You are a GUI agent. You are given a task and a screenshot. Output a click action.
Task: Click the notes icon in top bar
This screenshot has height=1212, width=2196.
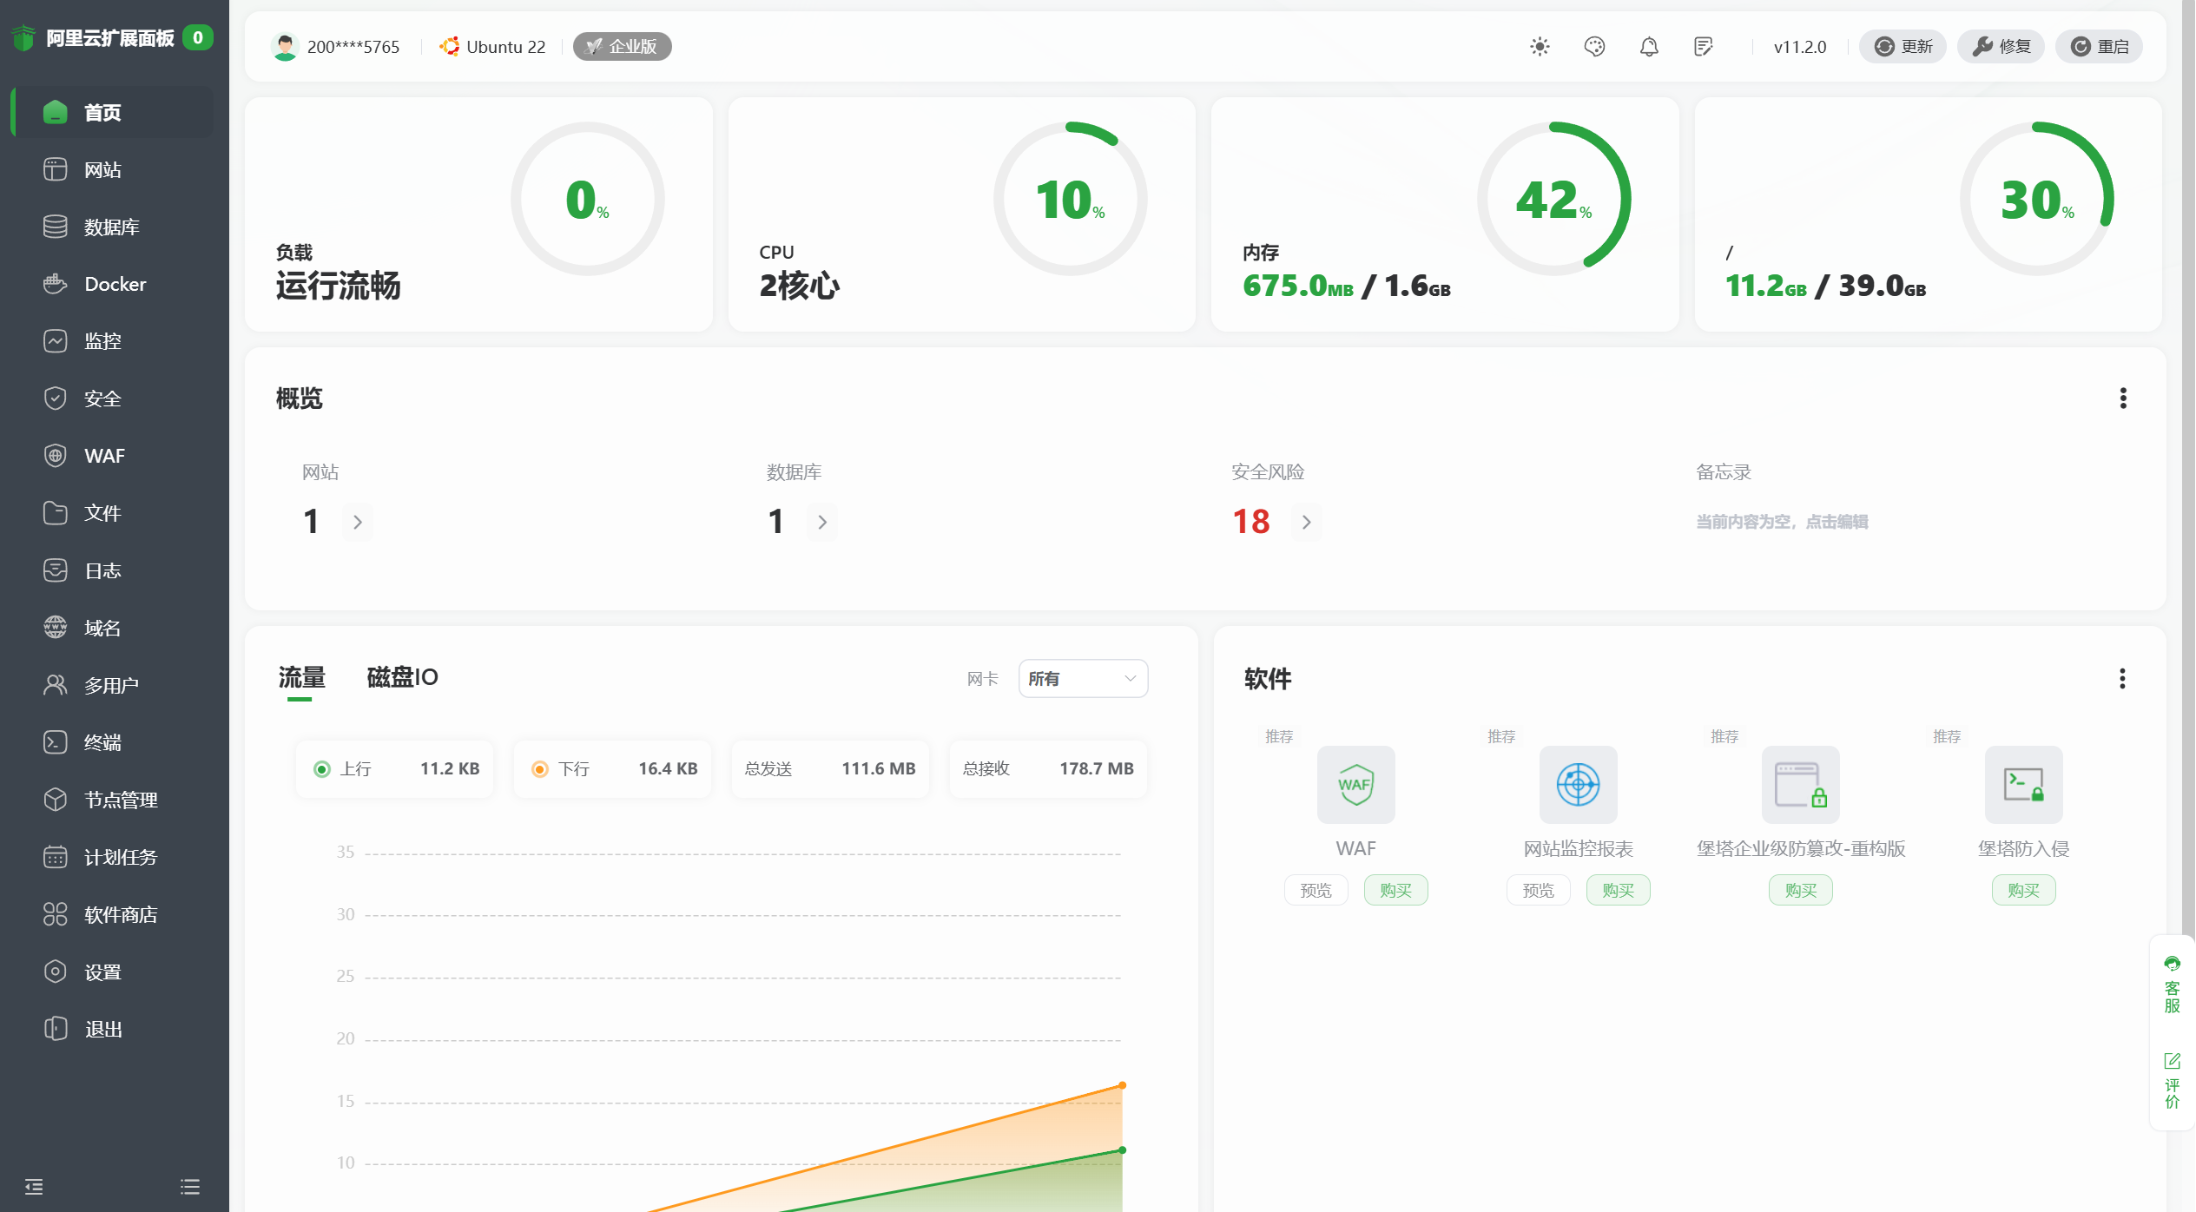(1704, 47)
